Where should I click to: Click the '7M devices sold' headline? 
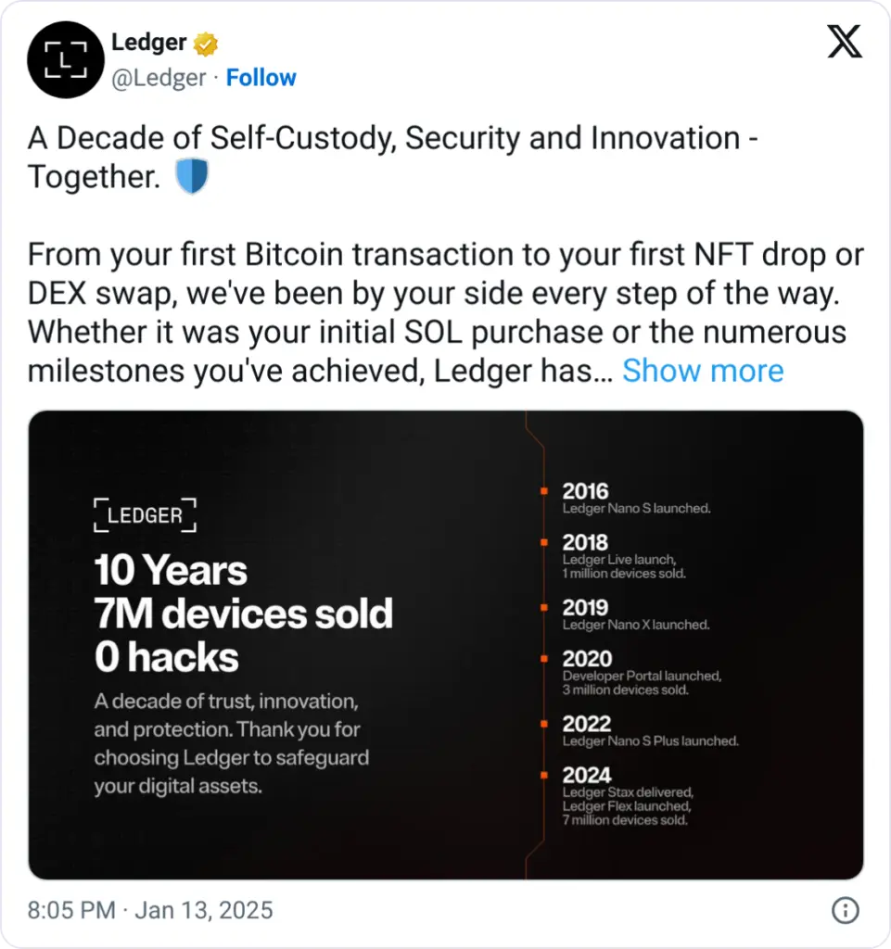tap(243, 614)
